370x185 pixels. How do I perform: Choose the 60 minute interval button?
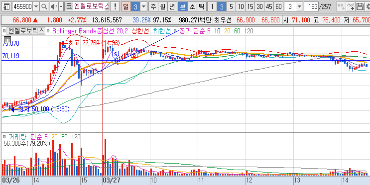coord(278,6)
